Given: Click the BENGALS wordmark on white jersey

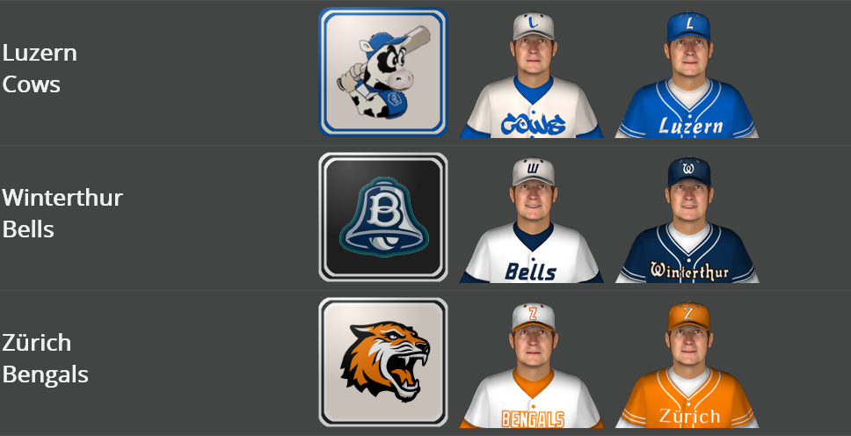Looking at the screenshot, I should coord(533,418).
